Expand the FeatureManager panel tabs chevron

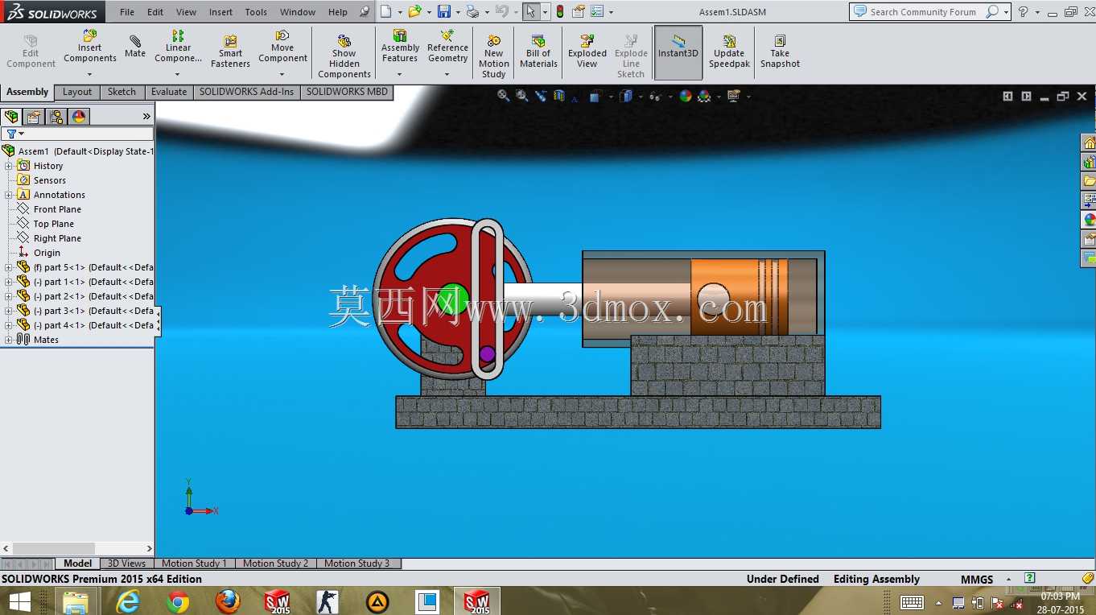[146, 117]
